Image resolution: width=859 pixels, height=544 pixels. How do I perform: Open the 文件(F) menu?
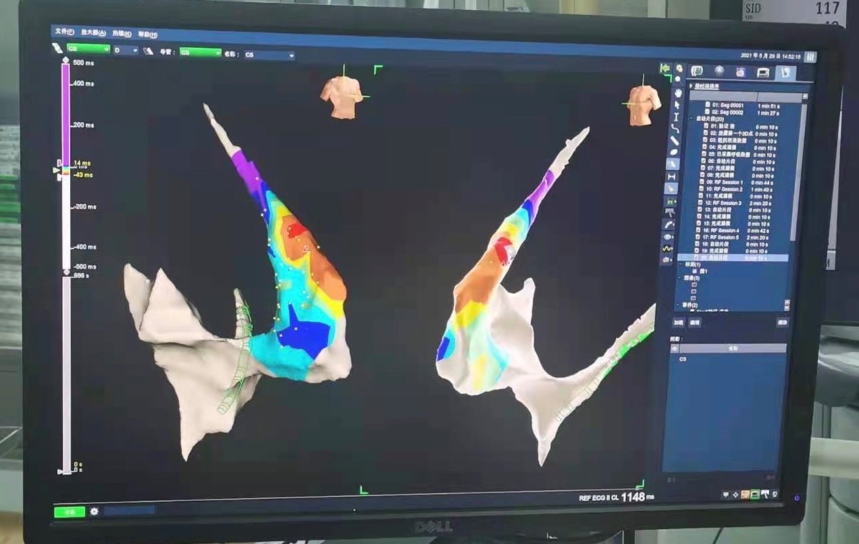pyautogui.click(x=65, y=32)
